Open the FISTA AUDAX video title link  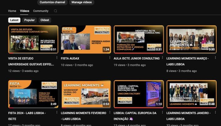tap(70, 58)
